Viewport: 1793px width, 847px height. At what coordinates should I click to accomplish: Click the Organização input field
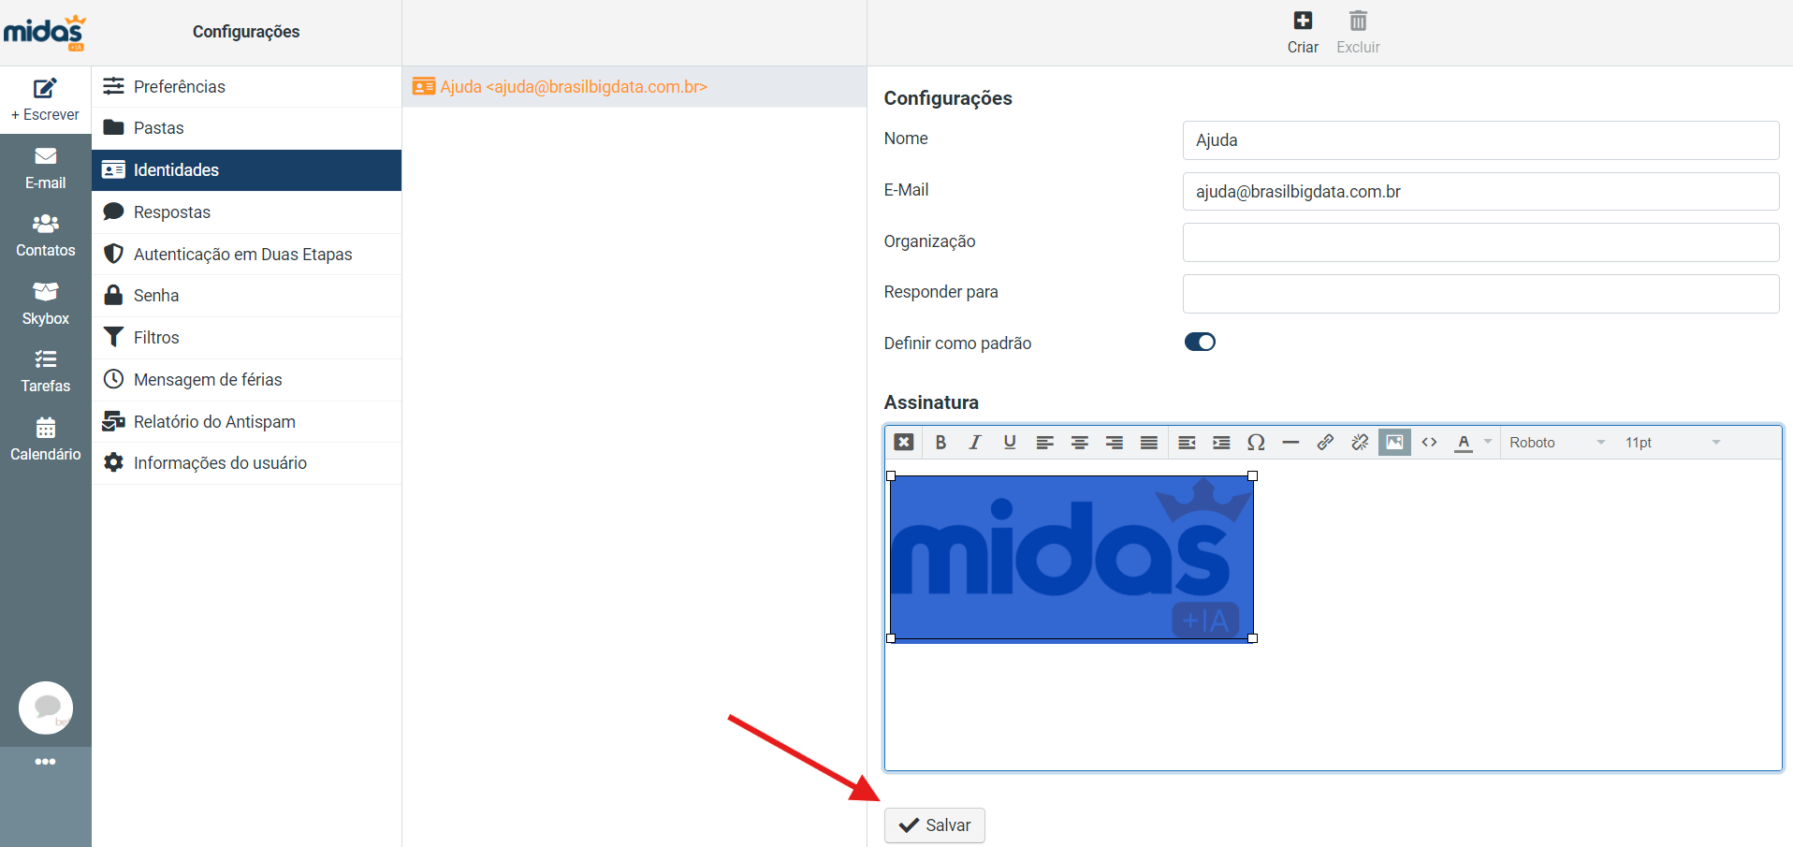[1480, 242]
